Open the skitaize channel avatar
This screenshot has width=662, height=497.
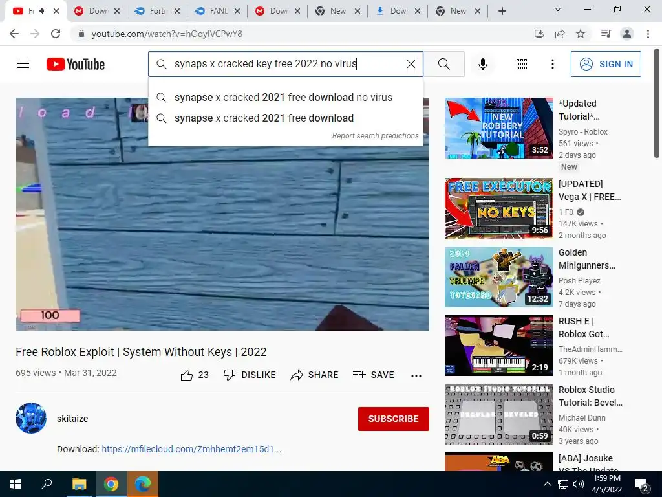click(31, 418)
